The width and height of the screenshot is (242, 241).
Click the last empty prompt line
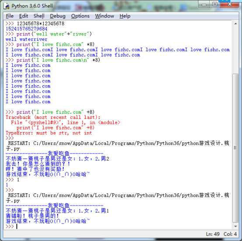click(11, 227)
